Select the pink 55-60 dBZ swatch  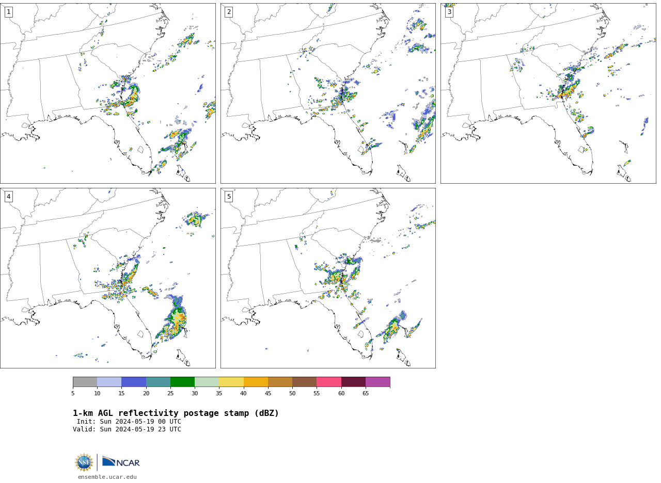[x=329, y=382]
